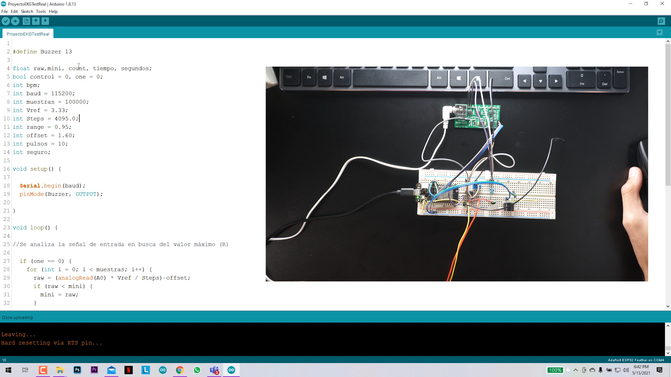Select the ProyectoEKGTestReal tab
Screen dimensions: 671x377
click(x=28, y=34)
